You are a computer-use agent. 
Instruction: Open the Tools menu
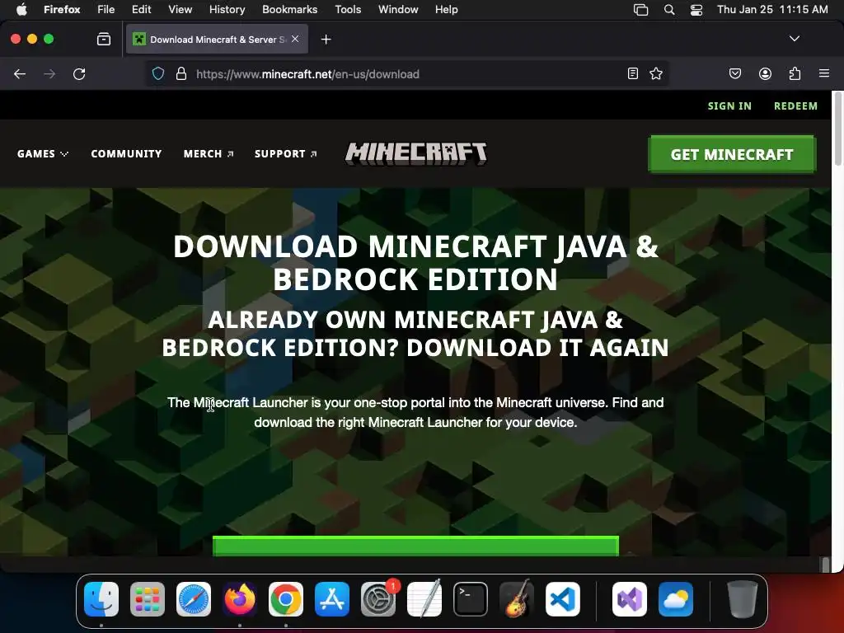click(348, 10)
